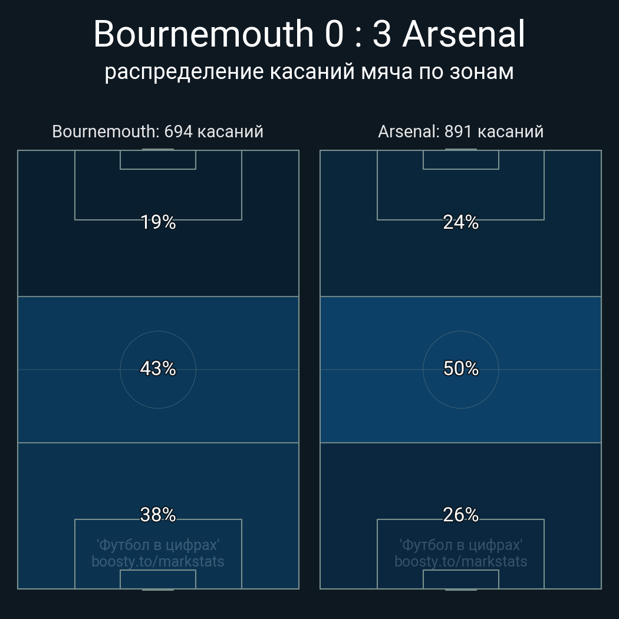Open boosty.to/markstats link on Bournemouth pitch
This screenshot has height=619, width=619.
[158, 561]
